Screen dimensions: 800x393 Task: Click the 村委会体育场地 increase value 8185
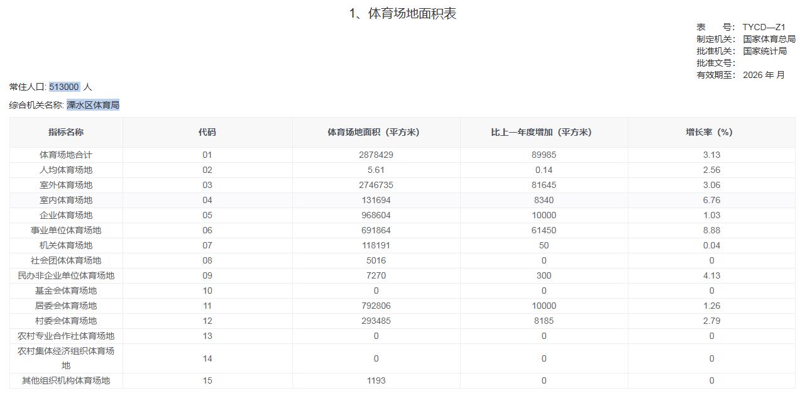pyautogui.click(x=544, y=321)
